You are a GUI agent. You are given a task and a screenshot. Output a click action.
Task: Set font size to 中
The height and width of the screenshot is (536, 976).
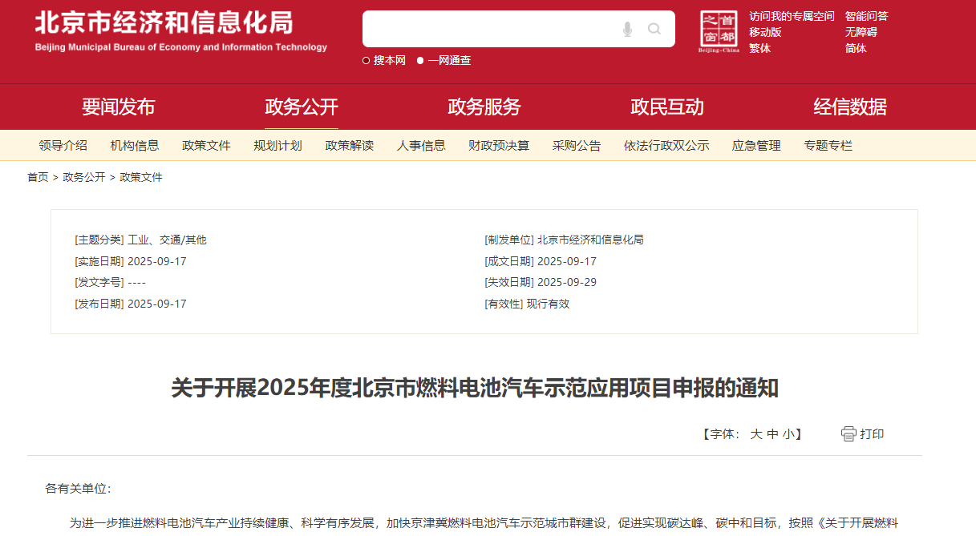[x=772, y=434]
